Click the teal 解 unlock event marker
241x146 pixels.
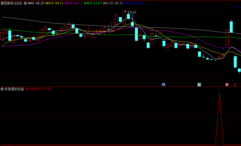pyautogui.click(x=199, y=85)
